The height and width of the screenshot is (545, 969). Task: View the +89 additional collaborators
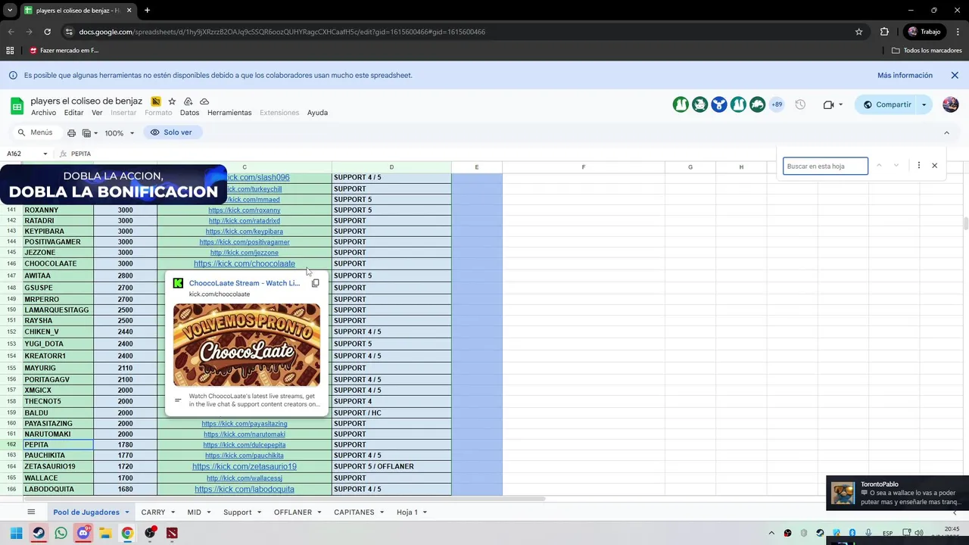click(x=777, y=104)
